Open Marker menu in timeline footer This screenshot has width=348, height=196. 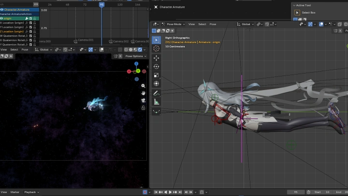pyautogui.click(x=15, y=192)
